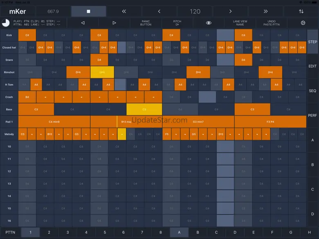Increase tempo with single right chevron
This screenshot has width=319, height=239.
tap(230, 11)
